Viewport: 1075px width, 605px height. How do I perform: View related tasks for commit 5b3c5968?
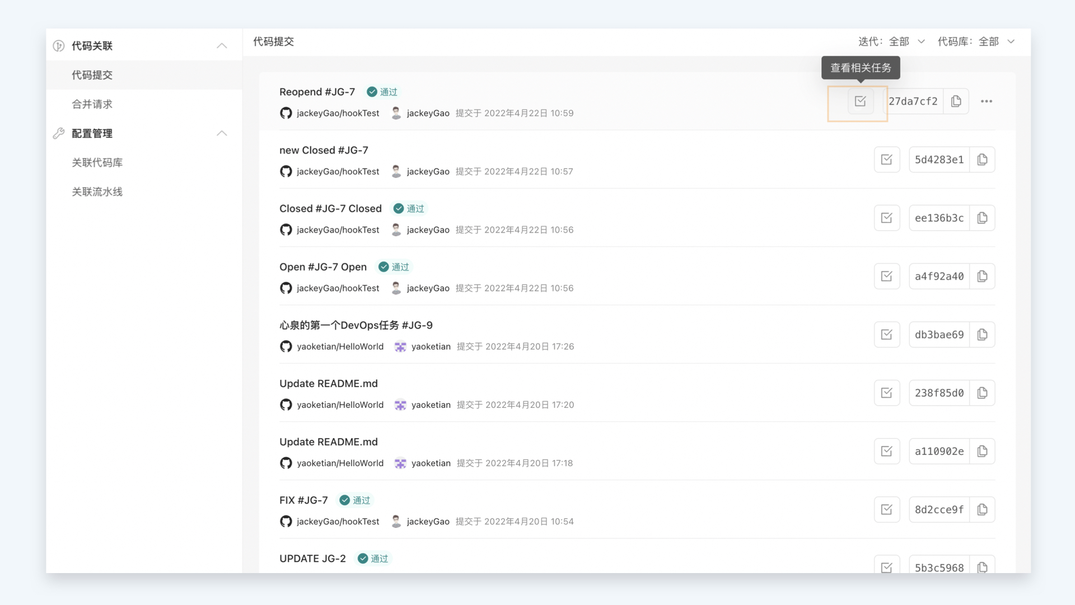coord(886,567)
